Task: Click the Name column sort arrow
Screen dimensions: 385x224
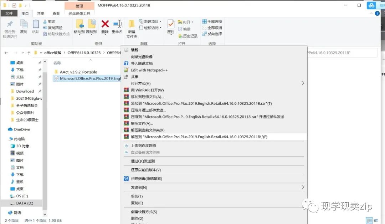Action: tap(91, 60)
